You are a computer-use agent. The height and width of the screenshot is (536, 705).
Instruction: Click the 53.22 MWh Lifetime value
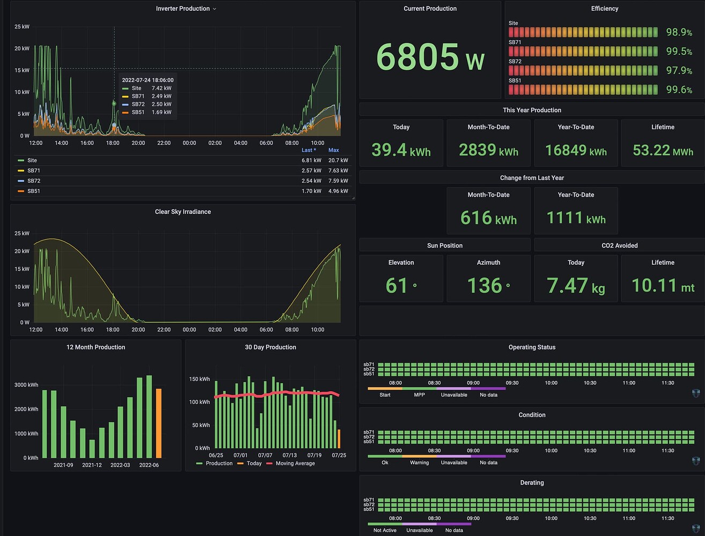coord(663,150)
